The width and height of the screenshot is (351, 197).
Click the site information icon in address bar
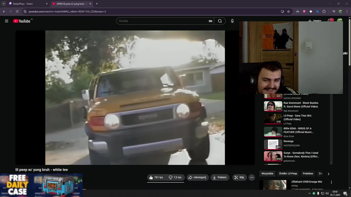(25, 11)
